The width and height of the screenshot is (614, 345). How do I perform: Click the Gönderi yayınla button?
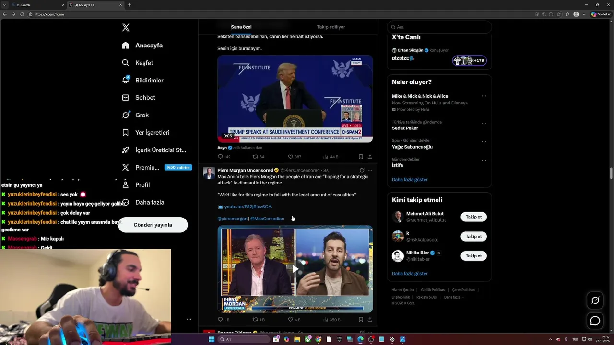[x=153, y=225]
